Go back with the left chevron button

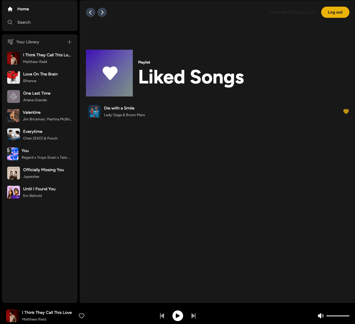click(x=90, y=12)
